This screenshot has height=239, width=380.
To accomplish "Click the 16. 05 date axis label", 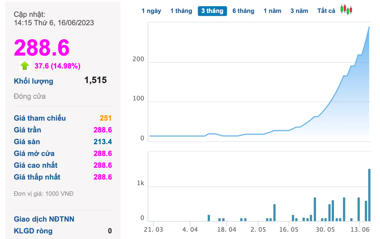I will [289, 229].
